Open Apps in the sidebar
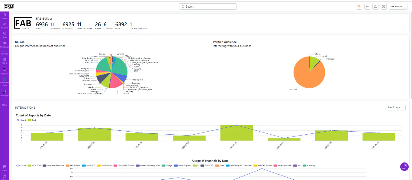Image resolution: width=412 pixels, height=180 pixels. pyautogui.click(x=5, y=168)
